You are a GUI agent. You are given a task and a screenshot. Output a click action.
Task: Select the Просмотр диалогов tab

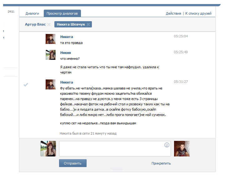coord(62,13)
